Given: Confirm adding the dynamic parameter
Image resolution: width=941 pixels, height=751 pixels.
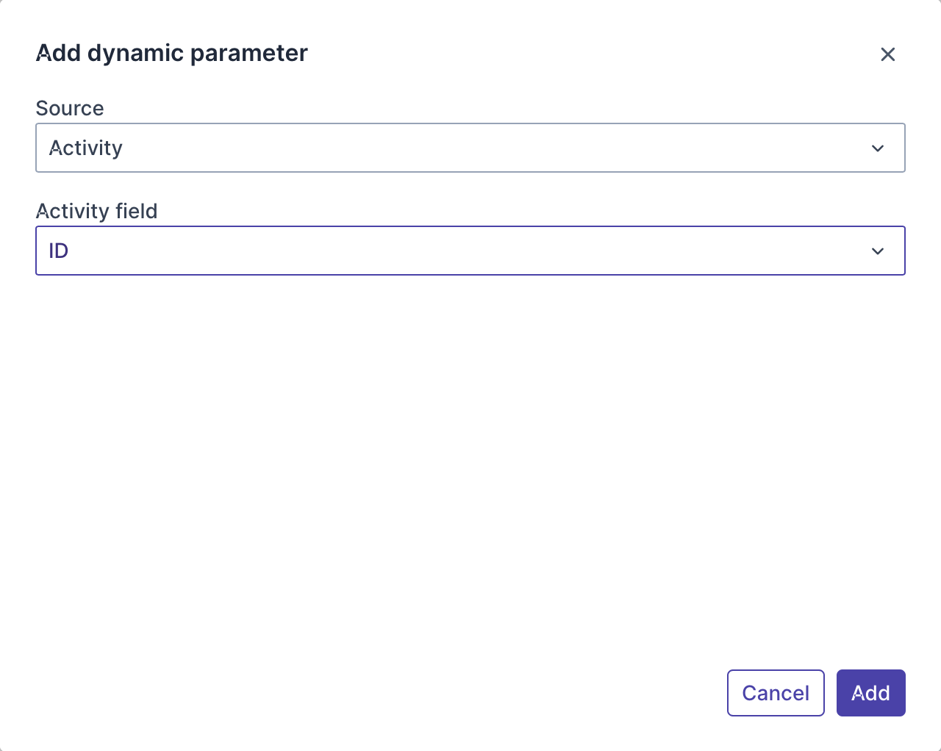Looking at the screenshot, I should pos(870,693).
